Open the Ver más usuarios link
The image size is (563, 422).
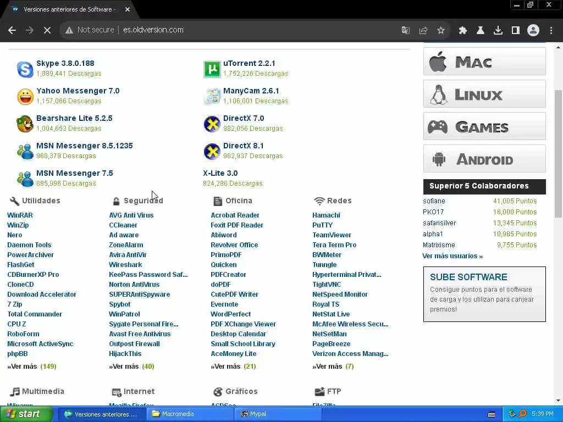(x=452, y=256)
